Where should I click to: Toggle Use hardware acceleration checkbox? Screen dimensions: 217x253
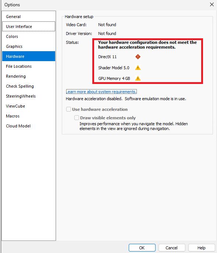pyautogui.click(x=68, y=109)
